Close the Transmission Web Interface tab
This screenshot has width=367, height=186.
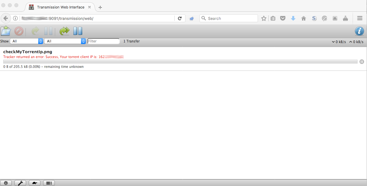click(x=89, y=7)
